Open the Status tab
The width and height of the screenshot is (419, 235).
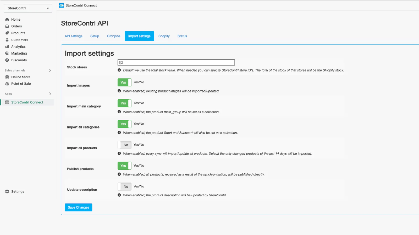(182, 36)
